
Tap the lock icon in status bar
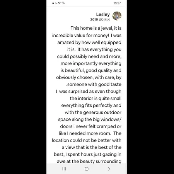[x=53, y=3]
